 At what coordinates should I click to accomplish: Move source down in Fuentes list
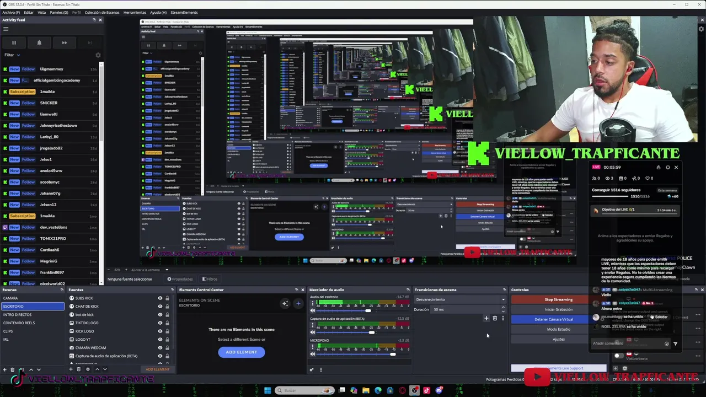tap(105, 369)
